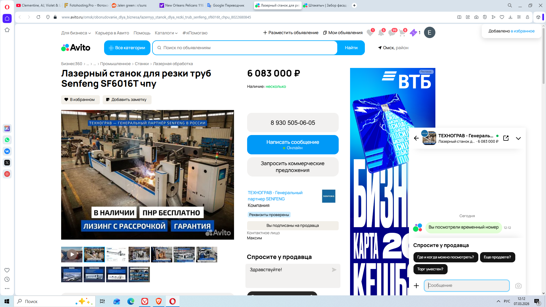Open Avito favorites heart icon in header
The image size is (546, 307).
pos(370,33)
